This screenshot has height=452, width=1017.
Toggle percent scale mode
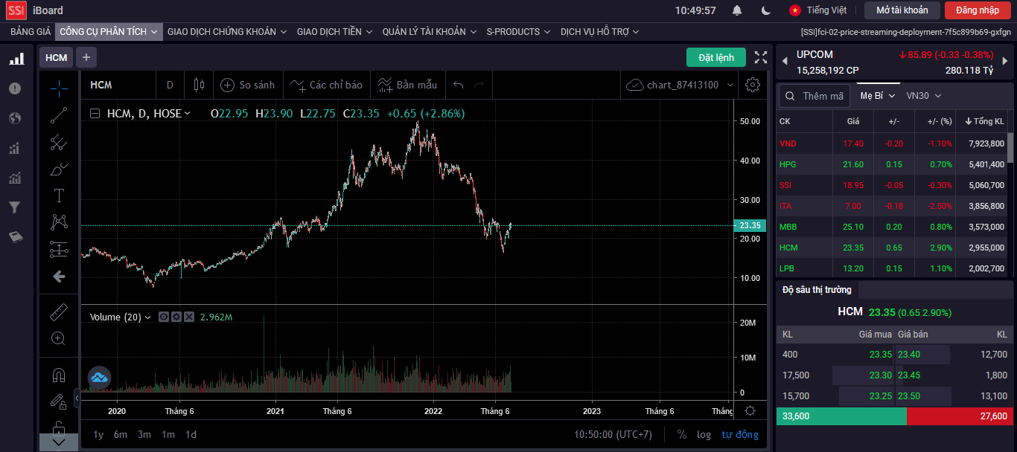[x=681, y=434]
